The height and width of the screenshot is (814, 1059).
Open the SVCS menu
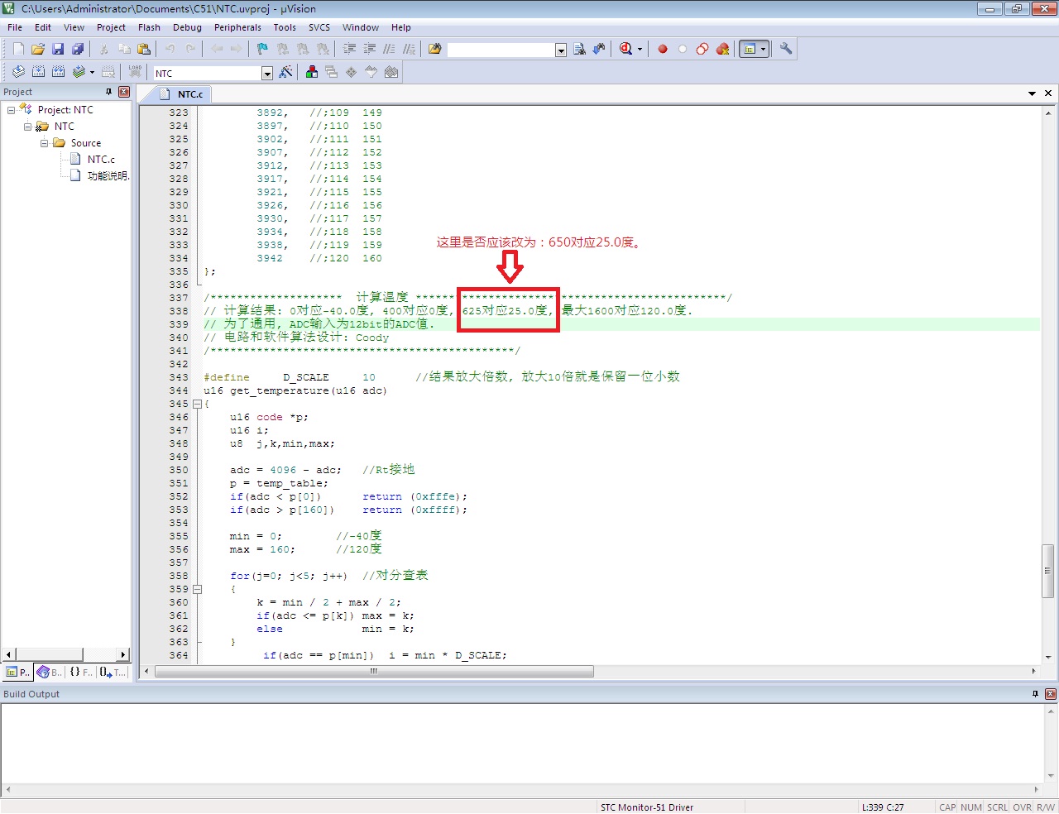(x=319, y=27)
